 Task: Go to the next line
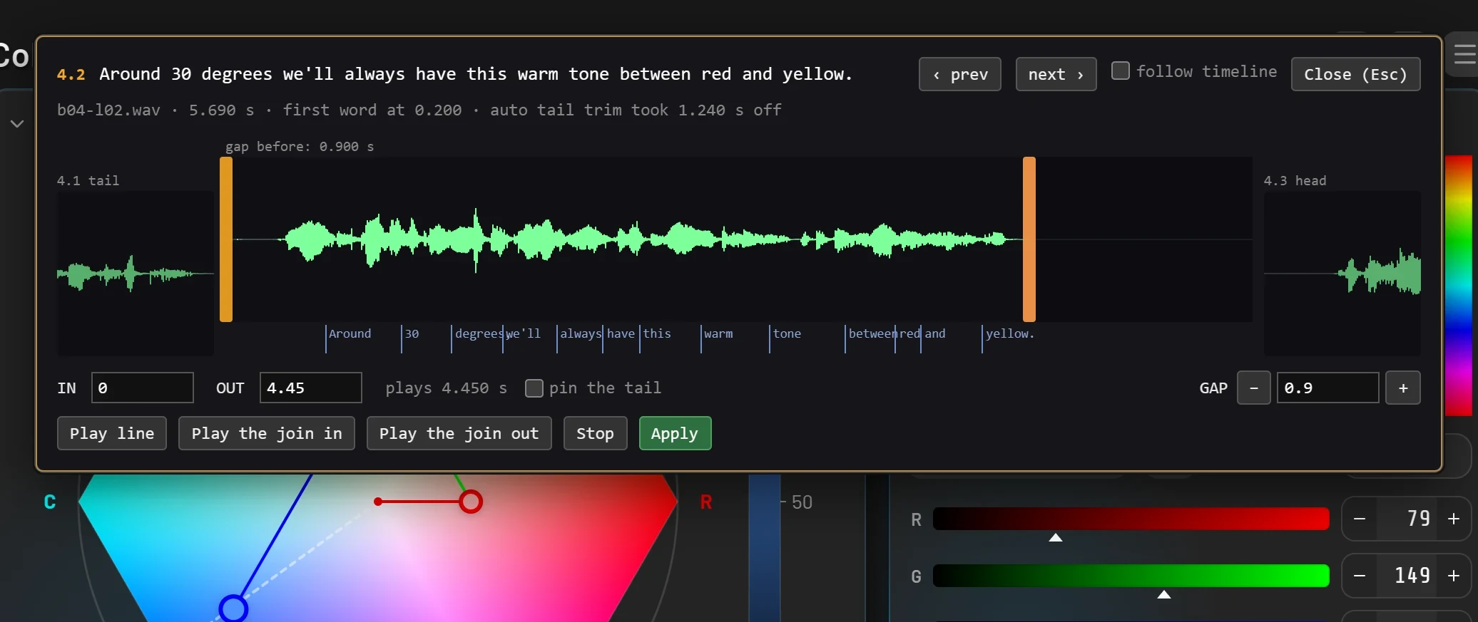(1056, 74)
